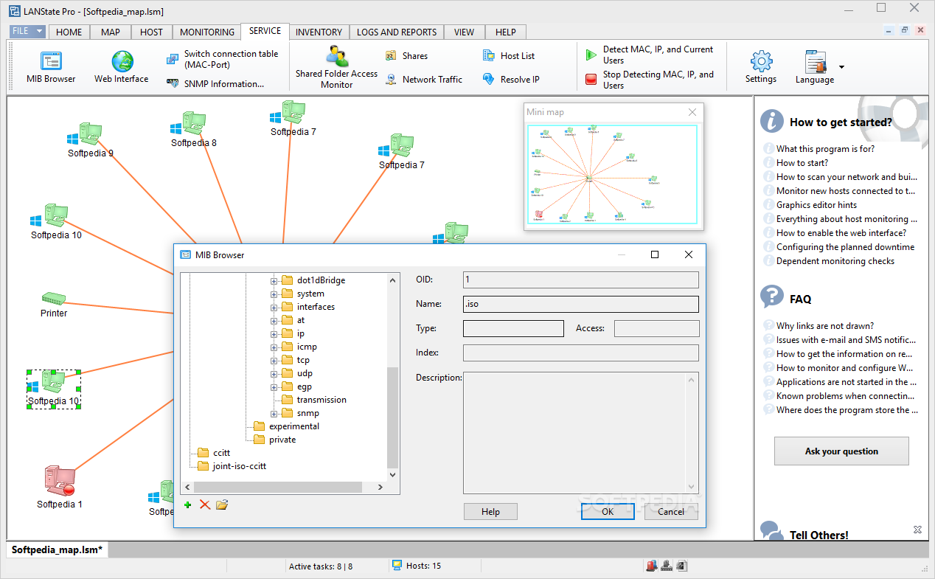Screen dimensions: 935x579
Task: Click the Mini map thumbnail view
Action: coord(613,174)
